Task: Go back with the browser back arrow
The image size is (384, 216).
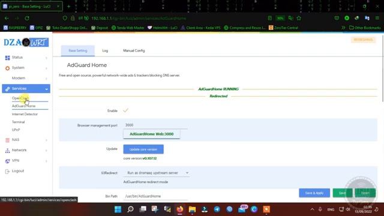Action: (7, 18)
